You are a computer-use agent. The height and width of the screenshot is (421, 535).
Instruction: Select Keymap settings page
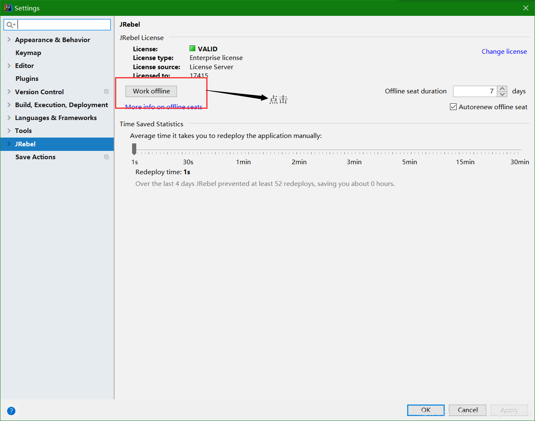point(28,53)
